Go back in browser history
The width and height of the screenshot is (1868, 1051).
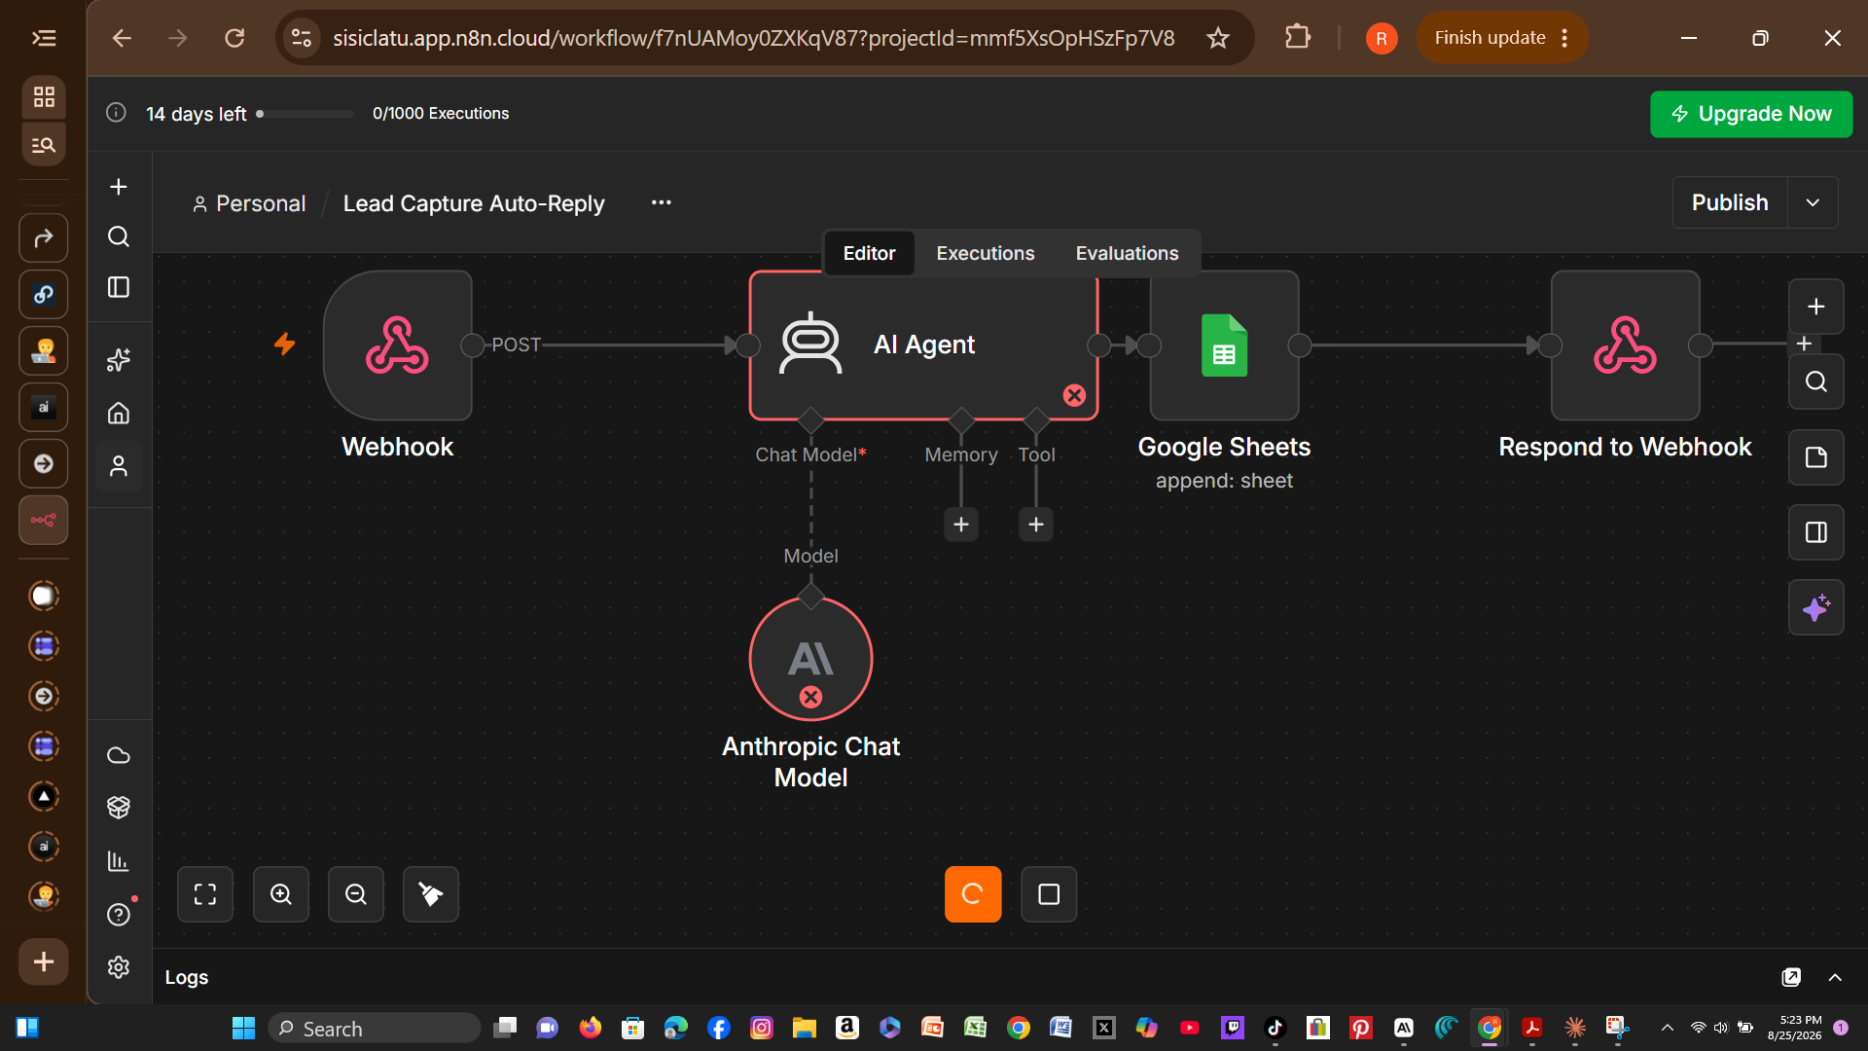[122, 38]
